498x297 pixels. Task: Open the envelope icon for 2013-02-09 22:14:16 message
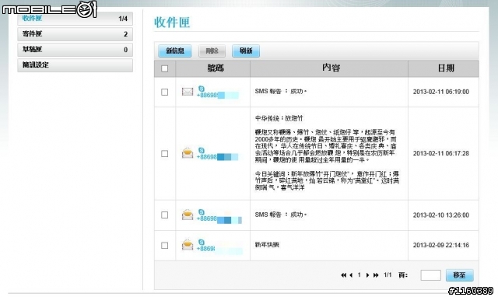tap(188, 245)
